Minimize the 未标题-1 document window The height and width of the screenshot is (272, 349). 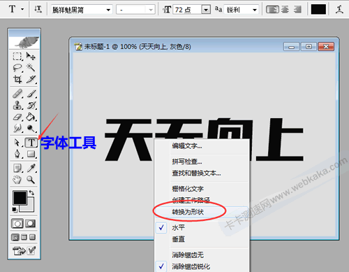[x=291, y=47]
